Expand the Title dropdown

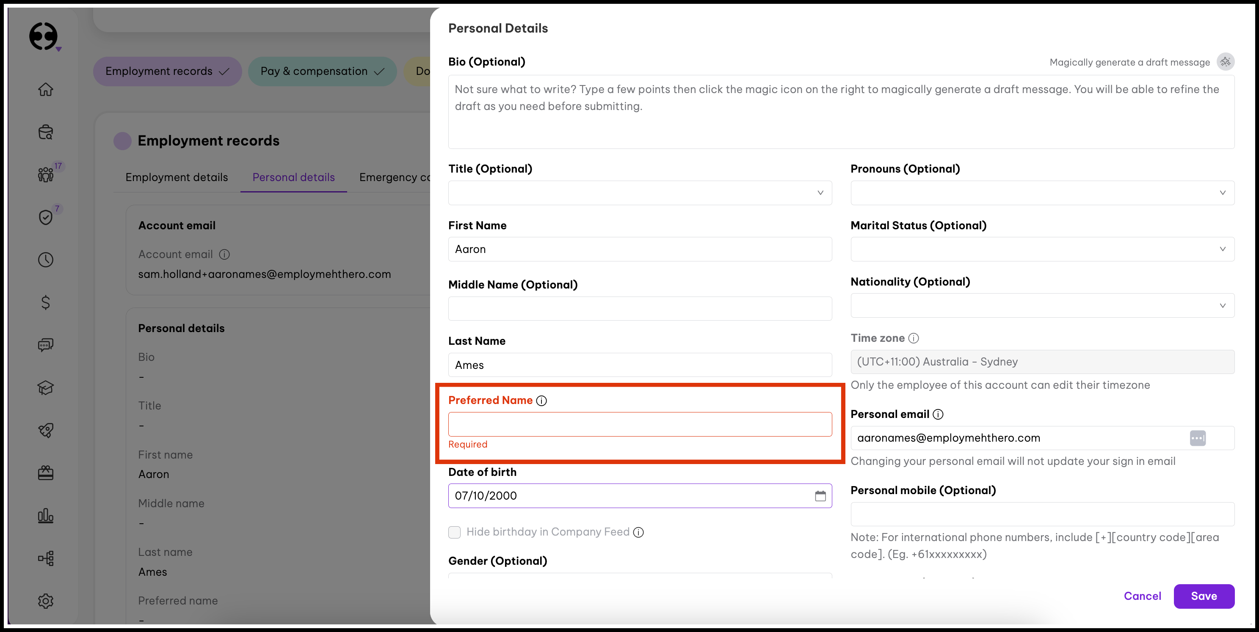[640, 193]
